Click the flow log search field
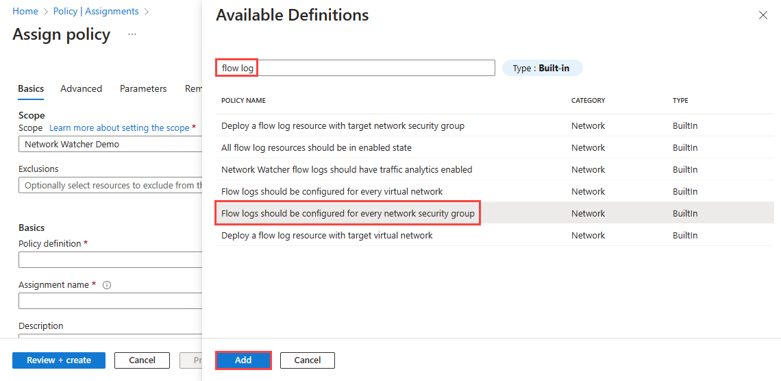The image size is (781, 381). [355, 68]
